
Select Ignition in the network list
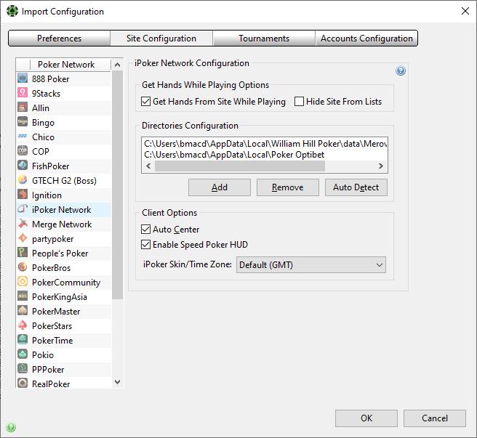pyautogui.click(x=64, y=195)
